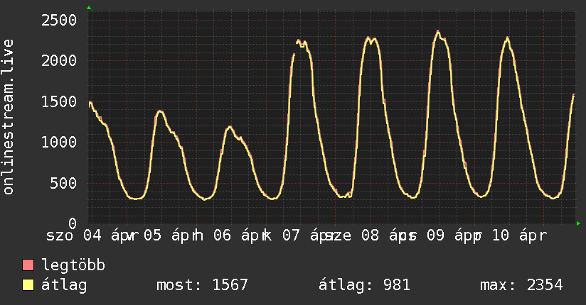The image size is (586, 305).
Task: Click the pink legtöbb legend swatch
Action: (x=28, y=265)
